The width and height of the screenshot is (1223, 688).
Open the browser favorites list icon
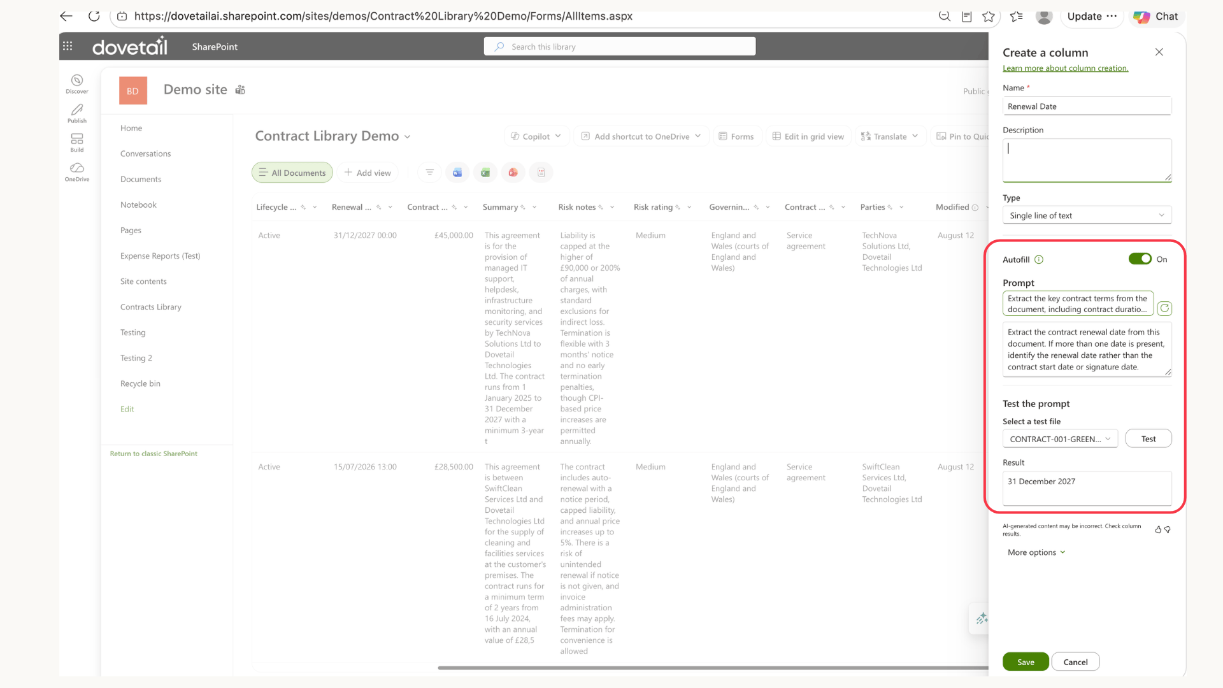pos(1017,17)
